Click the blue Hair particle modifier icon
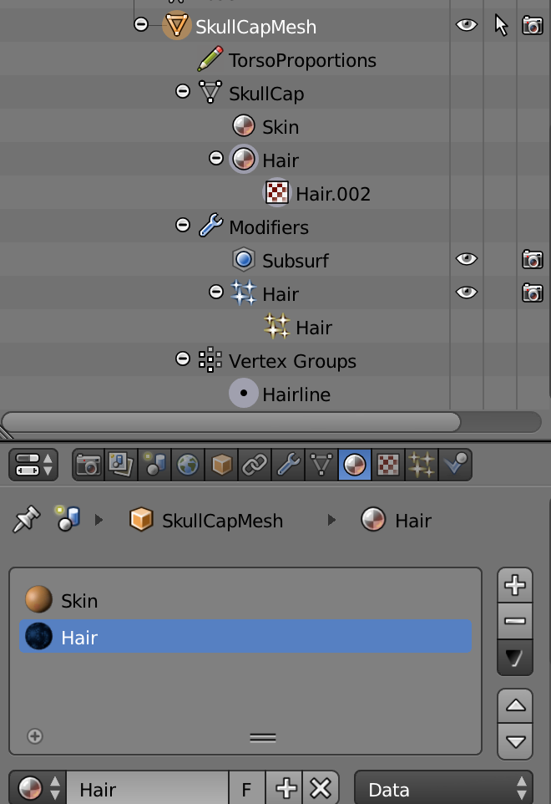Viewport: 551px width, 804px height. click(243, 293)
